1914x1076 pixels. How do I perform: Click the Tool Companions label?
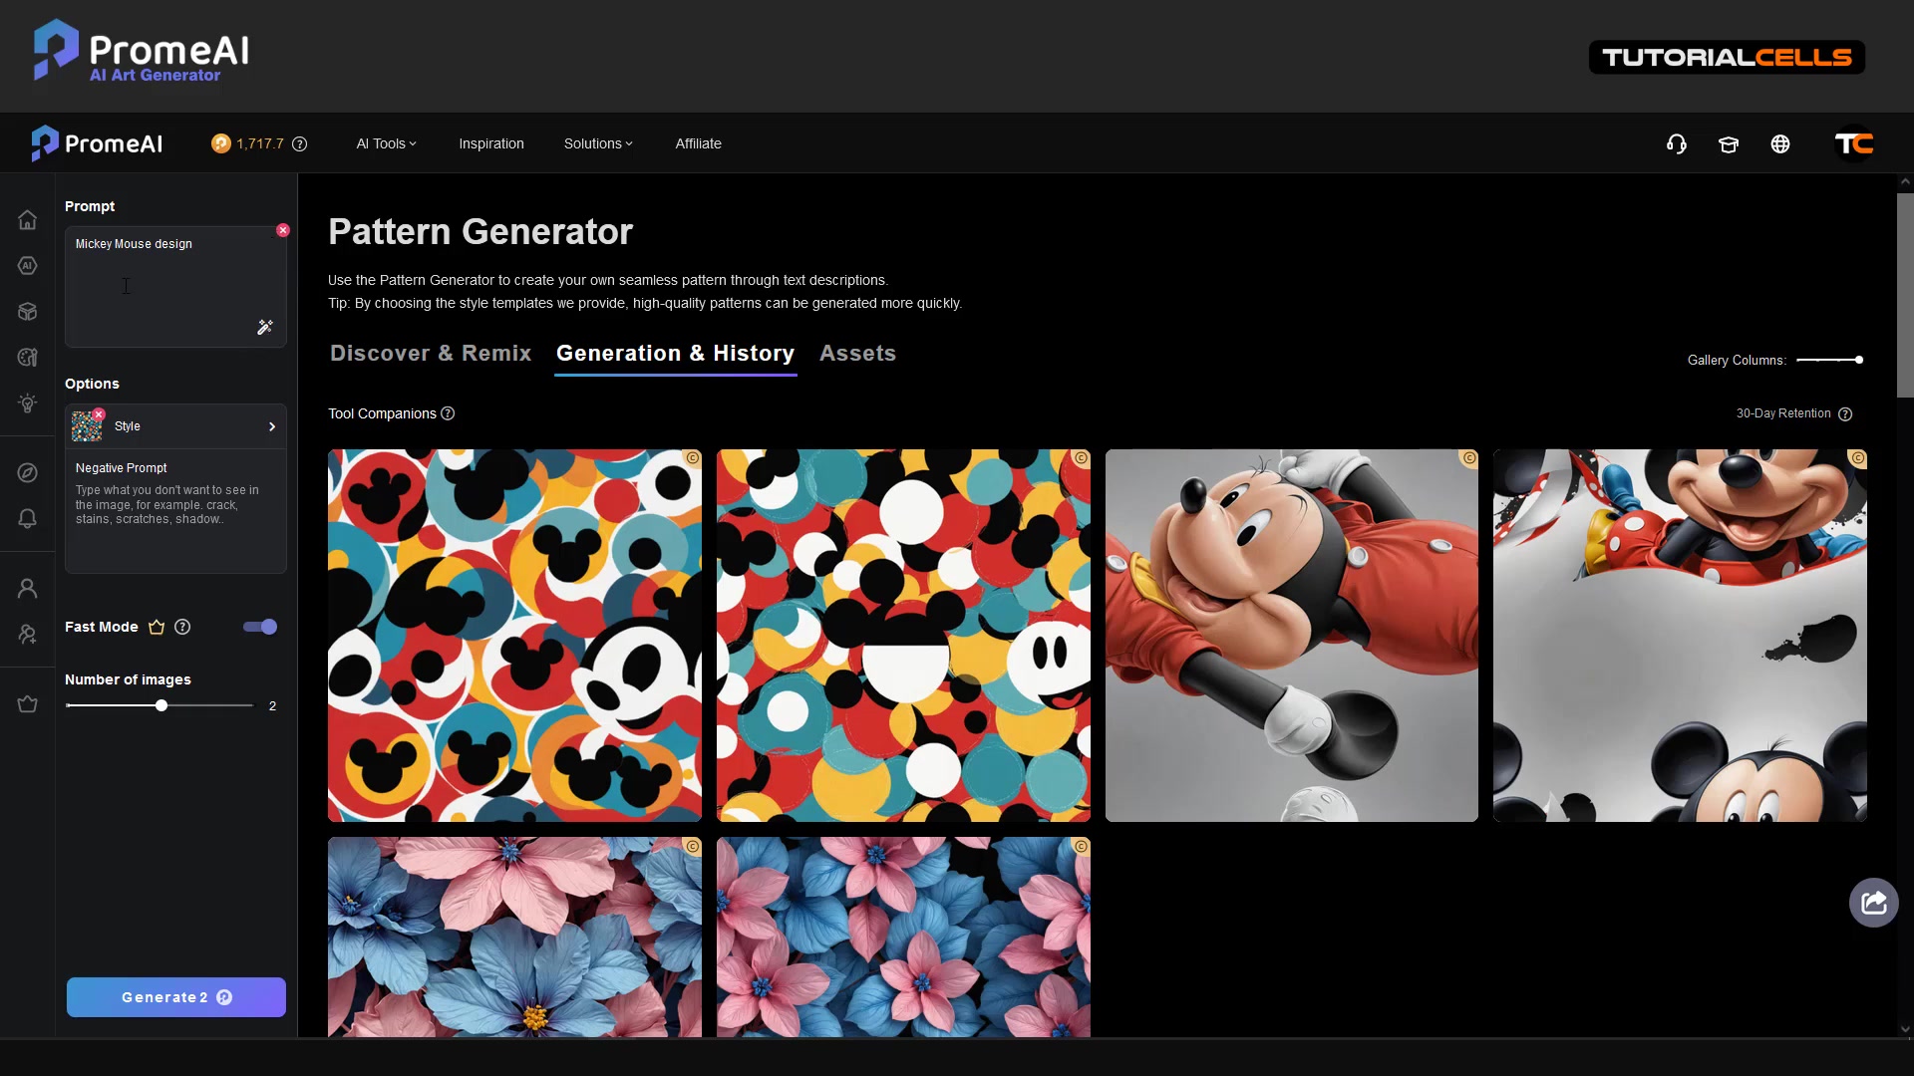click(x=382, y=413)
